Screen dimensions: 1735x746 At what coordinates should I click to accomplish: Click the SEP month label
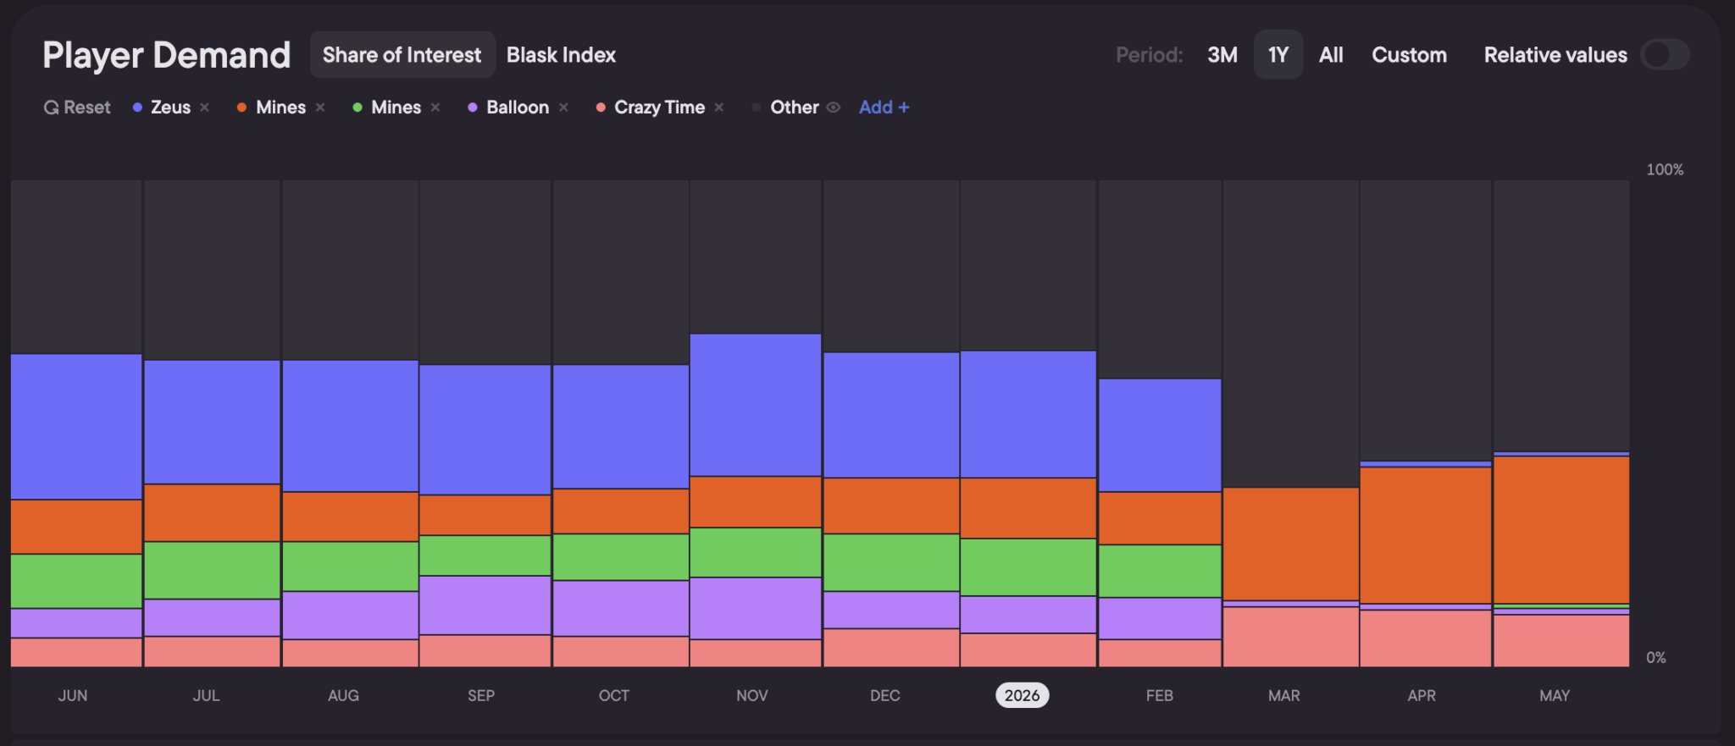(481, 696)
